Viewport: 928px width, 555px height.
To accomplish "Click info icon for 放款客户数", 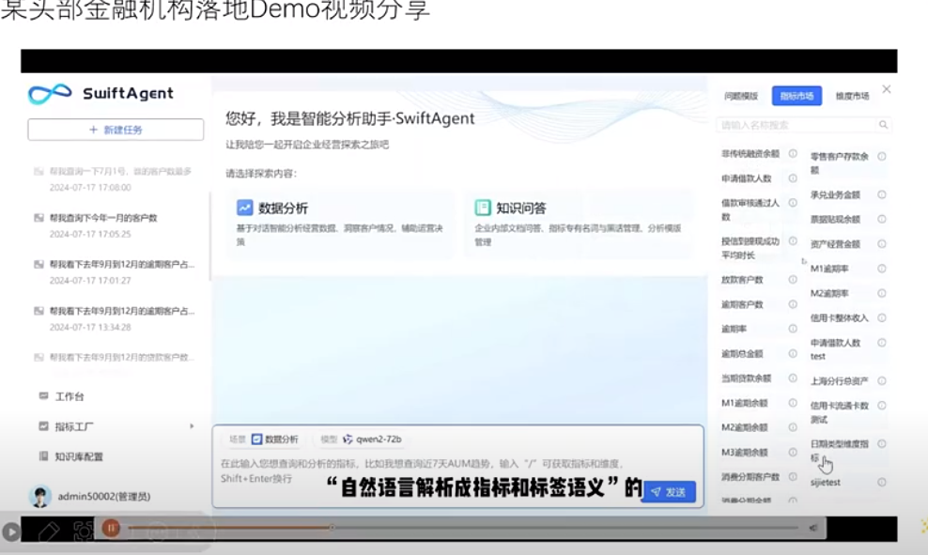I will (793, 279).
